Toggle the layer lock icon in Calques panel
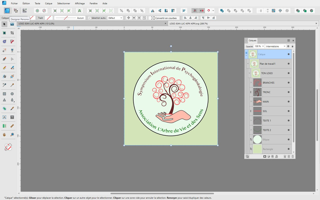320x200 pixels. point(292,46)
